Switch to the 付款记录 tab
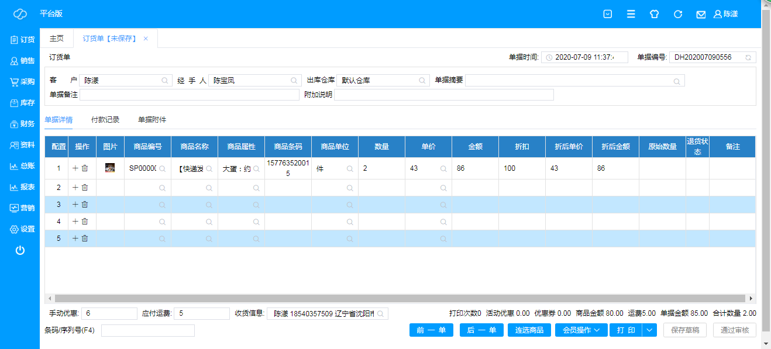The image size is (771, 349). point(105,120)
